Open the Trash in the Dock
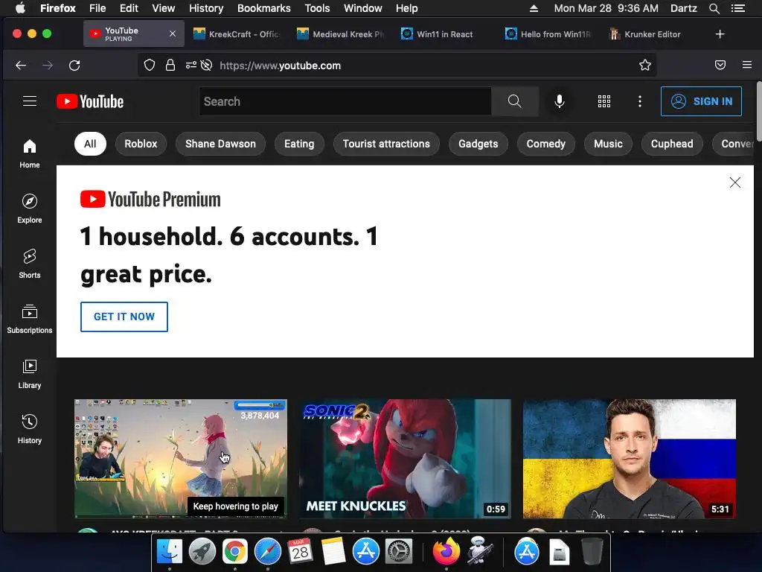This screenshot has width=762, height=572. (592, 552)
